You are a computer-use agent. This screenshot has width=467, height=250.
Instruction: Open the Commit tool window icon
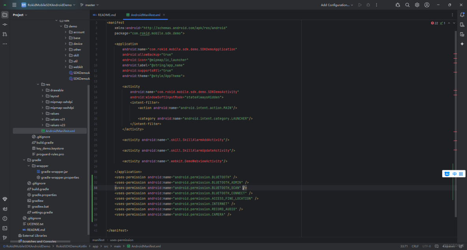coord(5,24)
